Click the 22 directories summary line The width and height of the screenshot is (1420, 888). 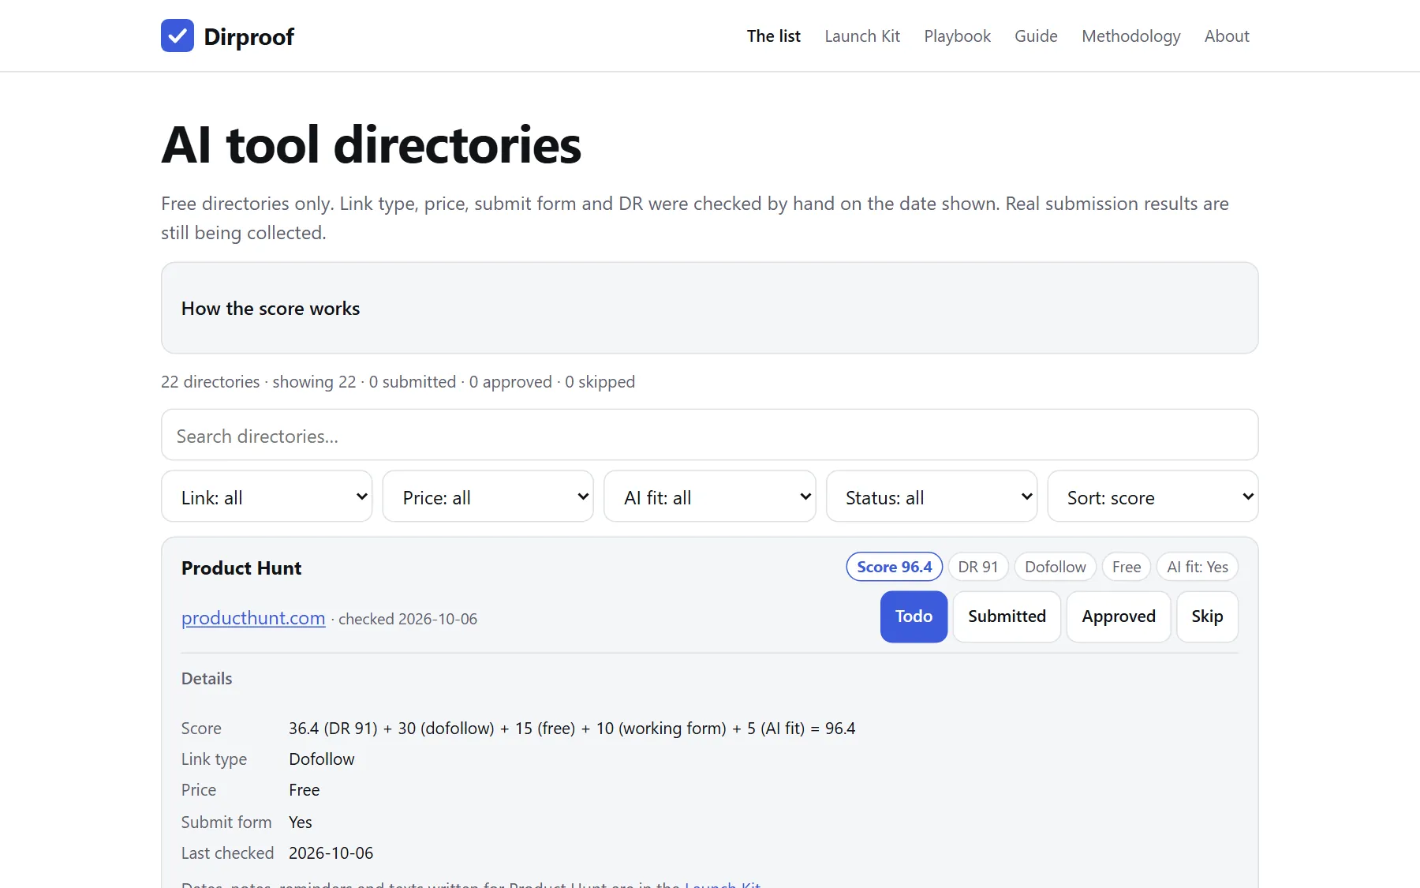[398, 382]
